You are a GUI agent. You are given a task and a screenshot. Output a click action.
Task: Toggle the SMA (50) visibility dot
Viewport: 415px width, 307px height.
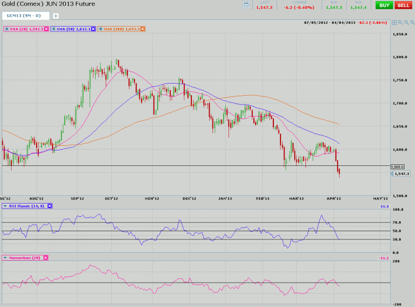click(x=54, y=29)
